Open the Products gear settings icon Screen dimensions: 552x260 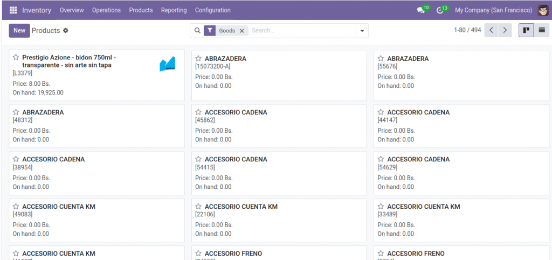[66, 31]
